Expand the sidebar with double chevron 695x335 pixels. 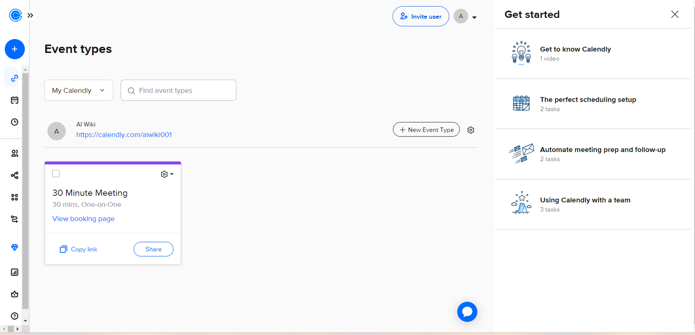[30, 15]
